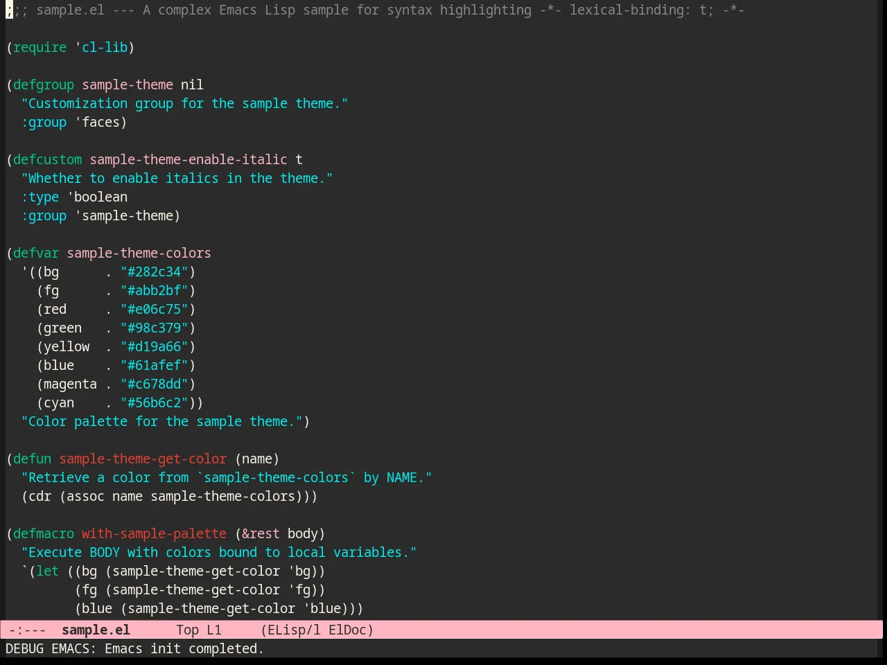Click 'sample-theme-colors' after defvar

click(x=139, y=253)
